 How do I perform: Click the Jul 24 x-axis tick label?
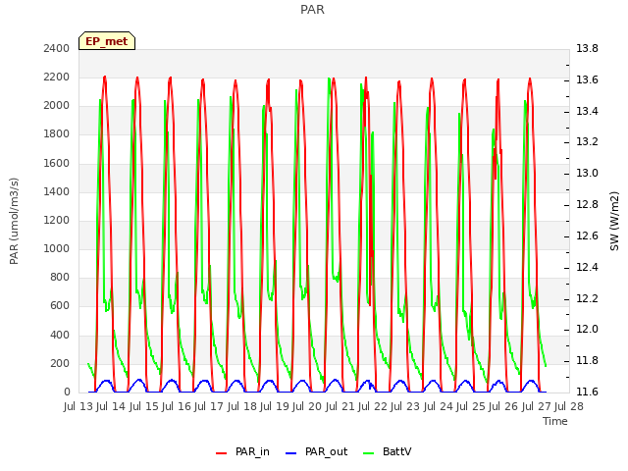439,406
